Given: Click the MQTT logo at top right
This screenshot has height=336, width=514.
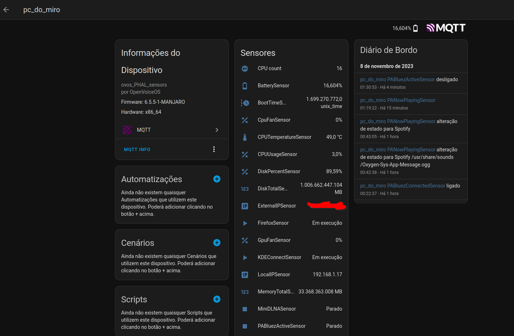Looking at the screenshot, I should tap(446, 28).
